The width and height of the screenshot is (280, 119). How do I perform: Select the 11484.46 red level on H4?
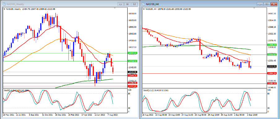(272, 84)
